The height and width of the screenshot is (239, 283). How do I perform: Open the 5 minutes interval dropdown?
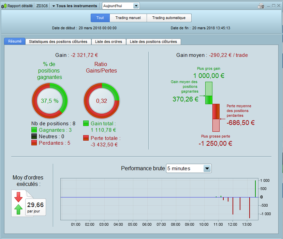(x=189, y=169)
